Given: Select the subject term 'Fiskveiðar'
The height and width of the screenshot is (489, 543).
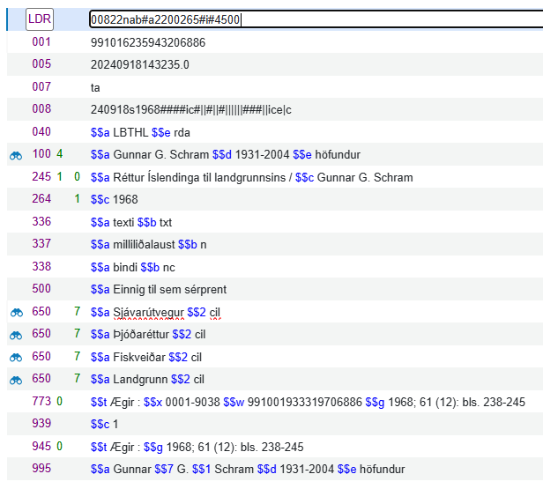Looking at the screenshot, I should coord(139,357).
